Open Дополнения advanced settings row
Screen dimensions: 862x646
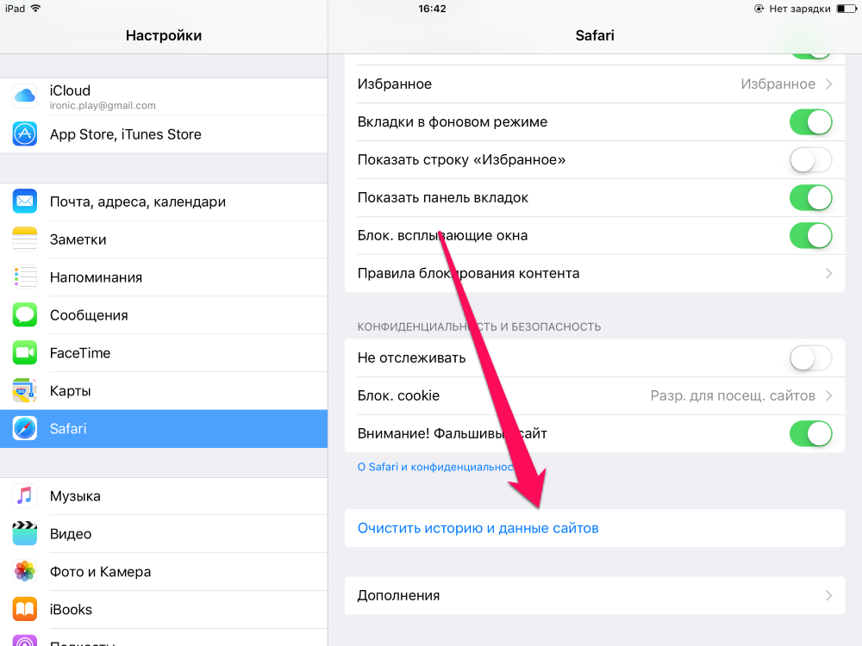595,595
